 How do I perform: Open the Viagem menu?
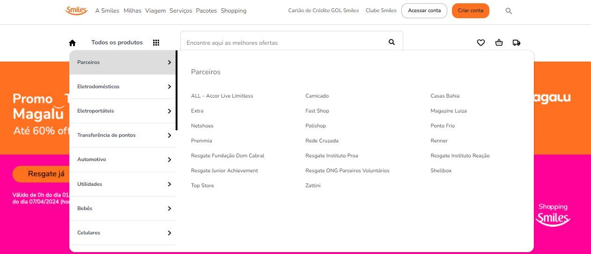[x=155, y=10]
